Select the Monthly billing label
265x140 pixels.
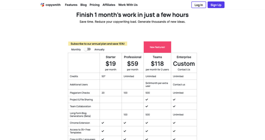click(76, 49)
